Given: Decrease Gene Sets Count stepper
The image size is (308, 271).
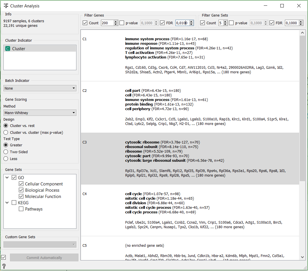Looking at the screenshot, I should pos(225,24).
